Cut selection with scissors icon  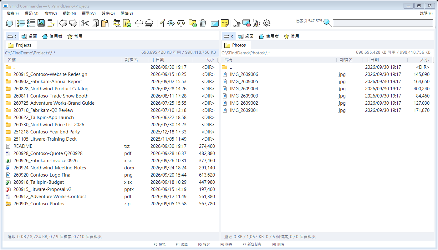(85, 23)
